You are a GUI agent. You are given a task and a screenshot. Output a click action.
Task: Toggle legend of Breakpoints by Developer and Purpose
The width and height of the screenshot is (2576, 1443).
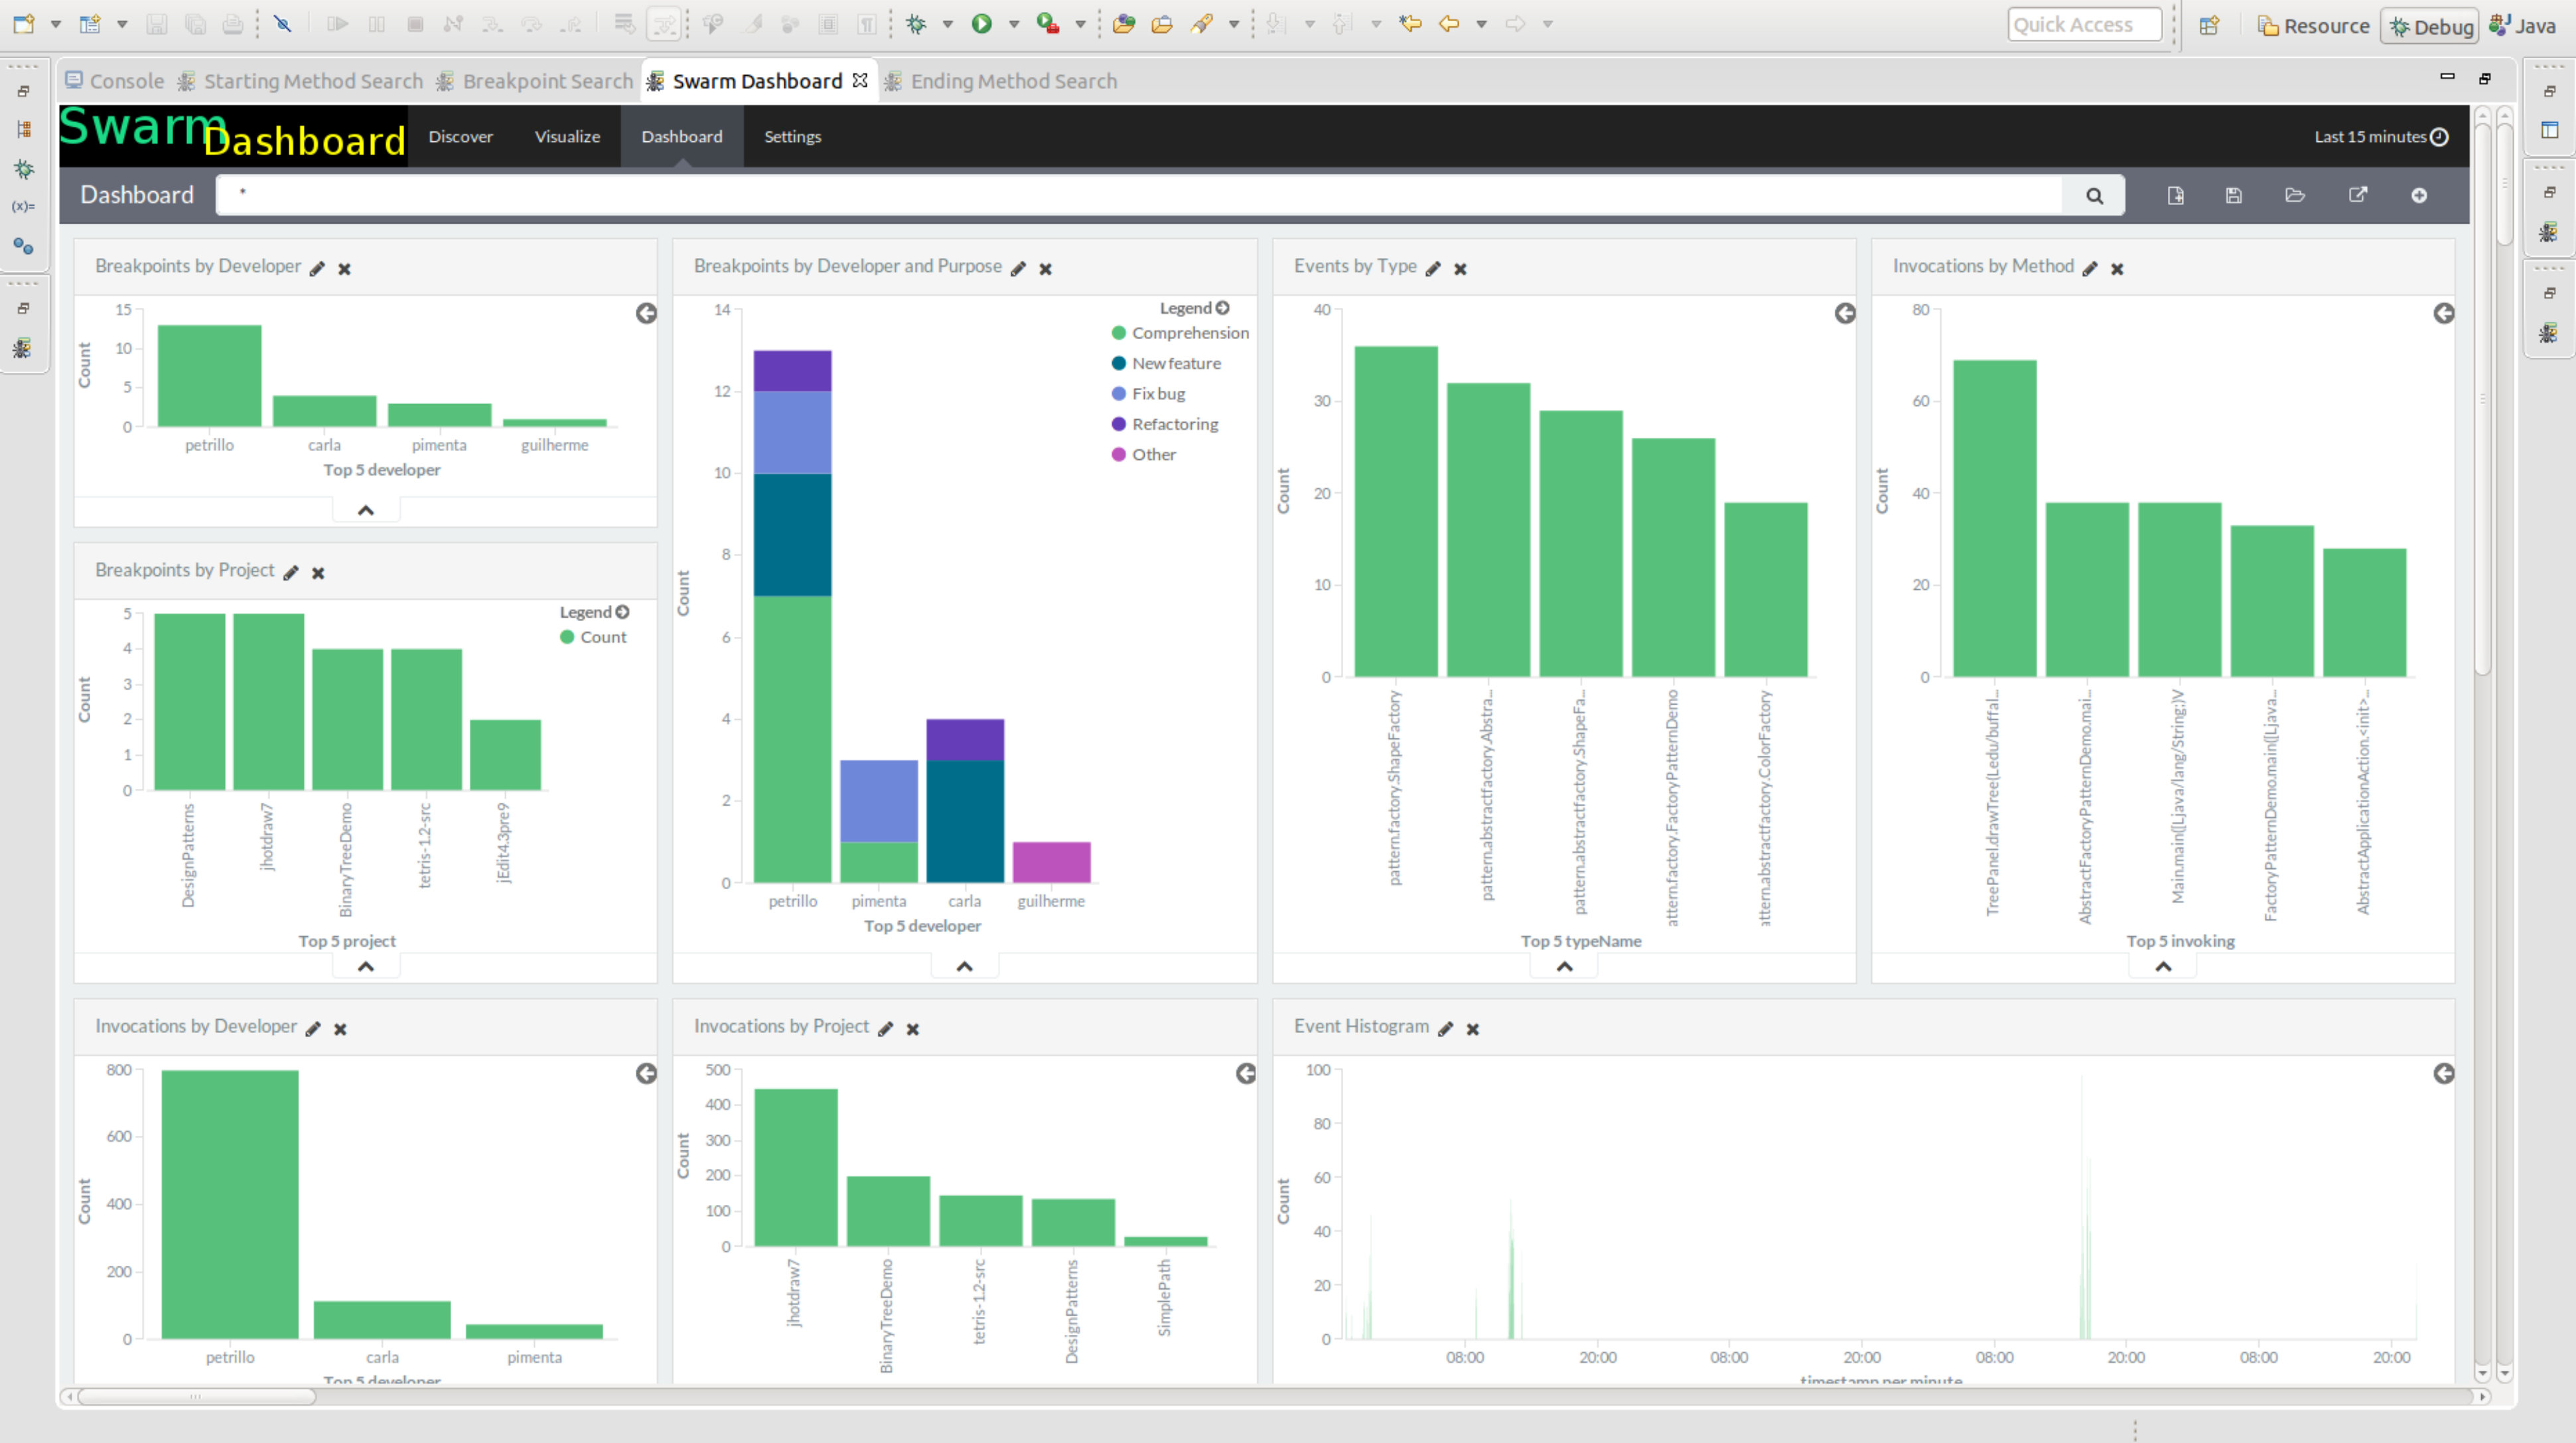point(1194,308)
